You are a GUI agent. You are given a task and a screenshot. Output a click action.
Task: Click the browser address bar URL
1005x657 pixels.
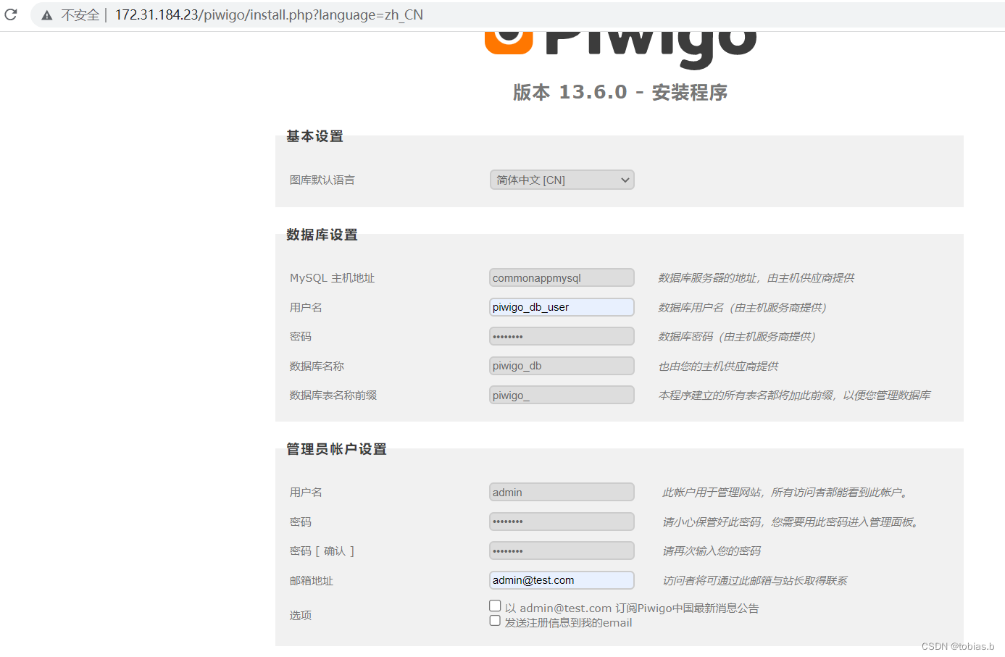coord(269,15)
